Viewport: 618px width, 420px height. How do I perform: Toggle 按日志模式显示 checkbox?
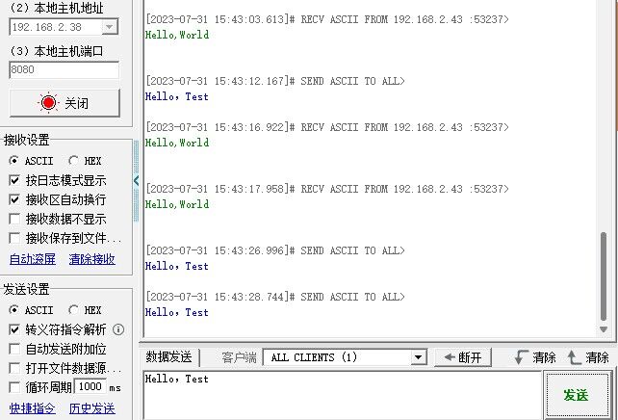pos(13,180)
